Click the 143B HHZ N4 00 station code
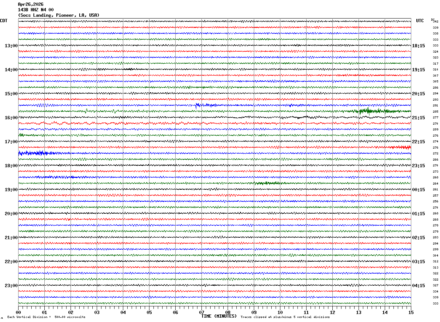440x322 pixels. 36,10
